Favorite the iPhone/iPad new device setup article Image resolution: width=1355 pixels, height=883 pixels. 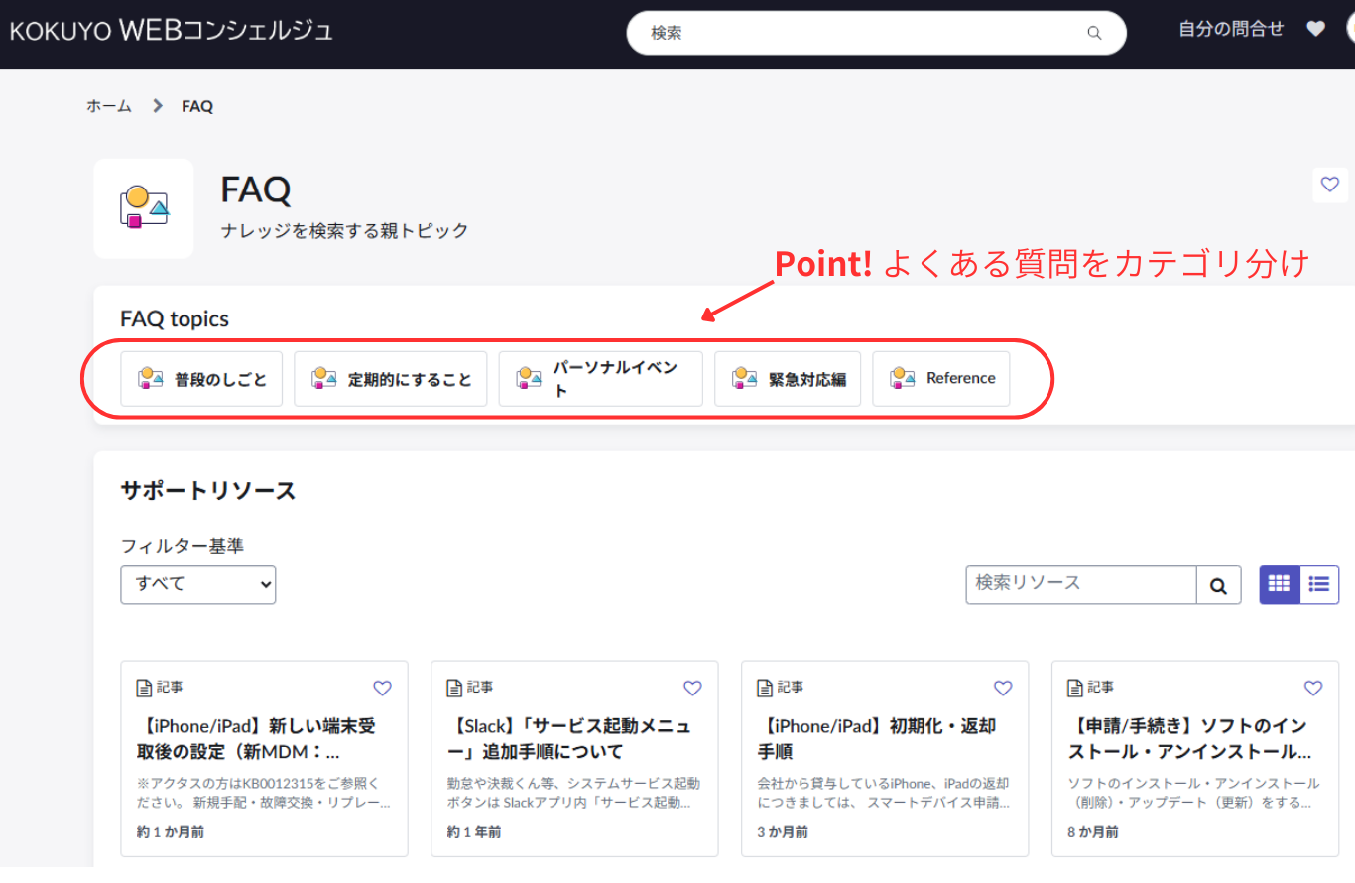point(382,688)
